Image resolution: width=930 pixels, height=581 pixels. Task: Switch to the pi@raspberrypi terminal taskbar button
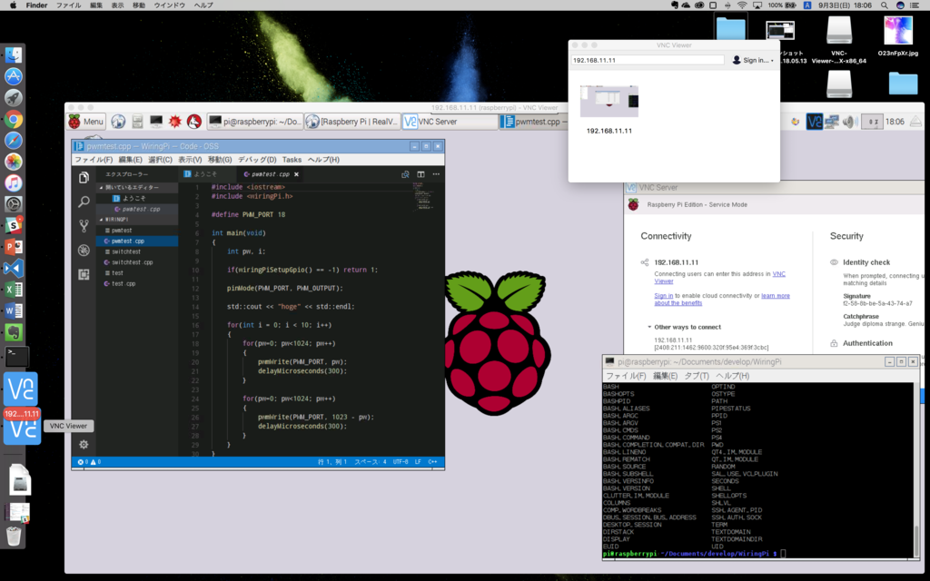click(x=255, y=122)
